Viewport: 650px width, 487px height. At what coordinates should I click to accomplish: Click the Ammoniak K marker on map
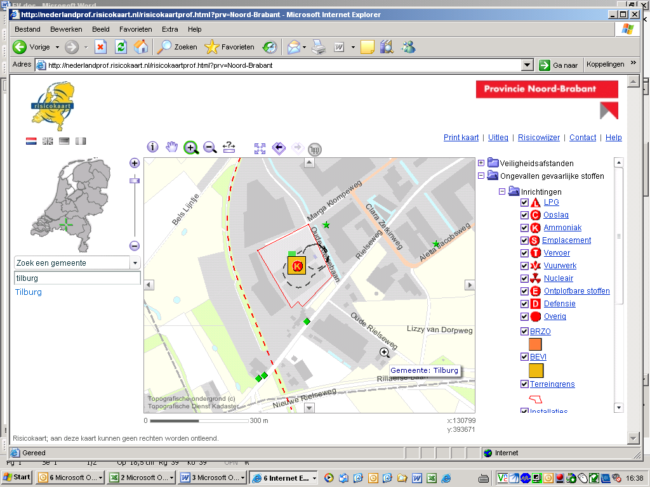(297, 266)
